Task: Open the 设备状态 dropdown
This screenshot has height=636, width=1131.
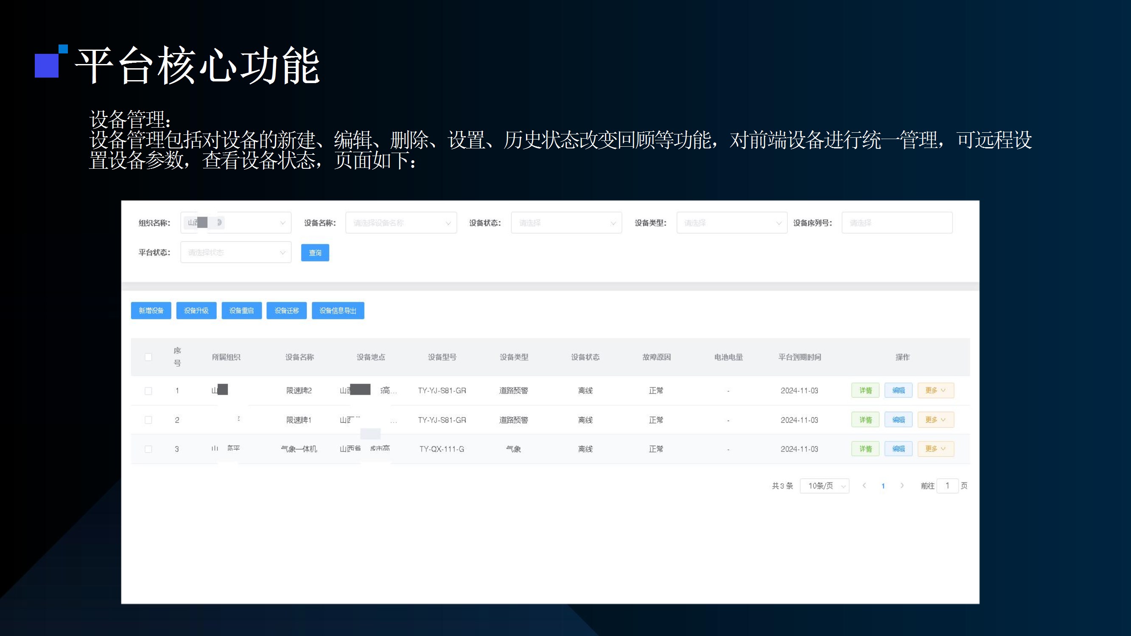Action: pos(566,223)
